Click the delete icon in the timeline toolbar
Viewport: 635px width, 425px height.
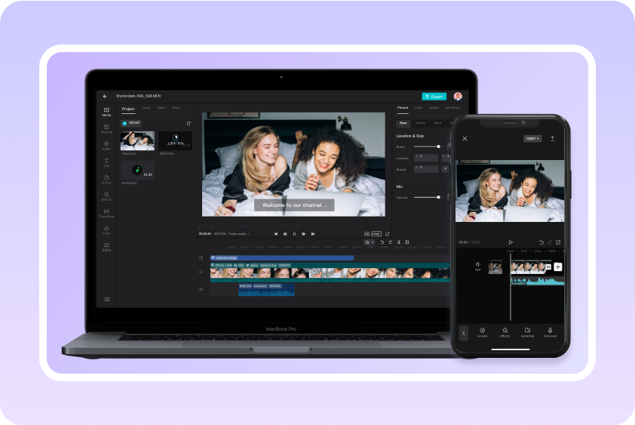pos(407,242)
